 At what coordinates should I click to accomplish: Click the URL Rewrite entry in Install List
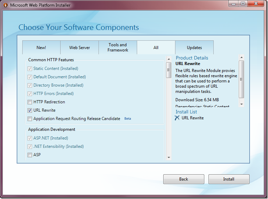[x=192, y=118]
